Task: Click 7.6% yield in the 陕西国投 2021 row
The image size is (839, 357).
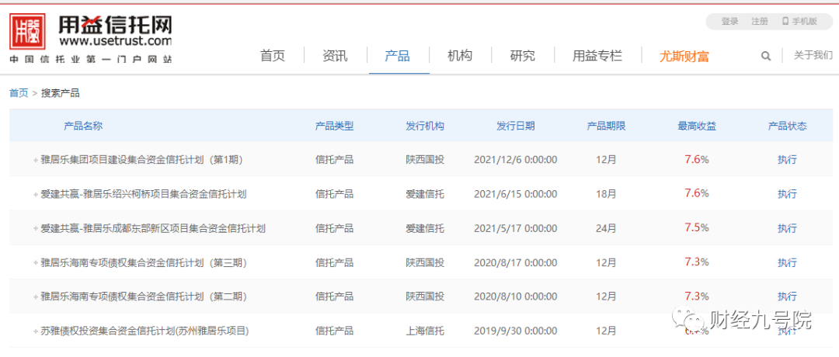Action: point(697,159)
